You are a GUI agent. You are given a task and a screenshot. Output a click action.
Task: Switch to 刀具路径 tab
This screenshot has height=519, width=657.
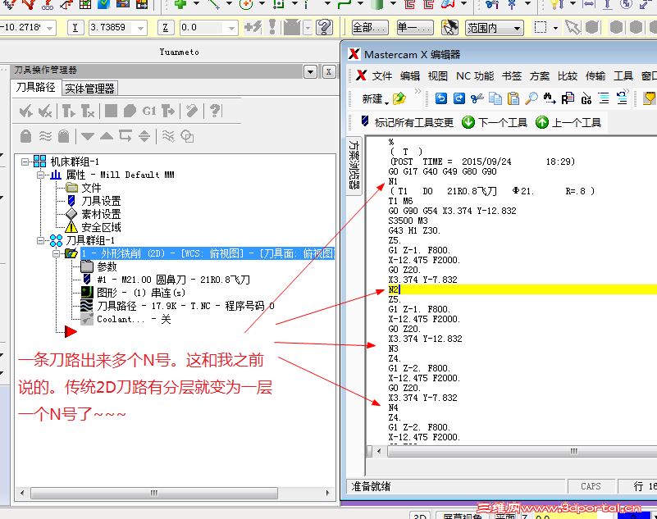(35, 87)
